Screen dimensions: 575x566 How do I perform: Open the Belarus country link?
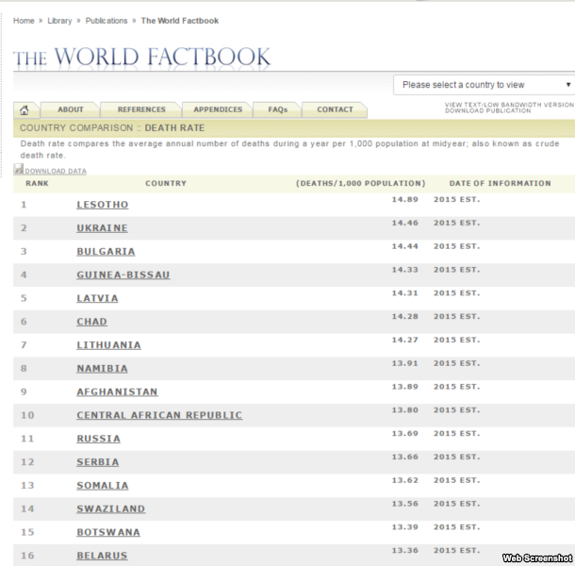pos(102,556)
